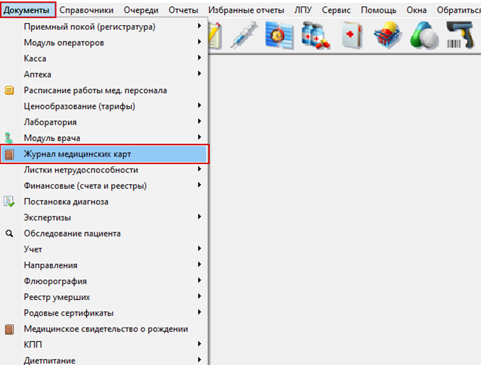Image resolution: width=481 pixels, height=365 pixels.
Task: Open the Отчеты menu
Action: 183,10
